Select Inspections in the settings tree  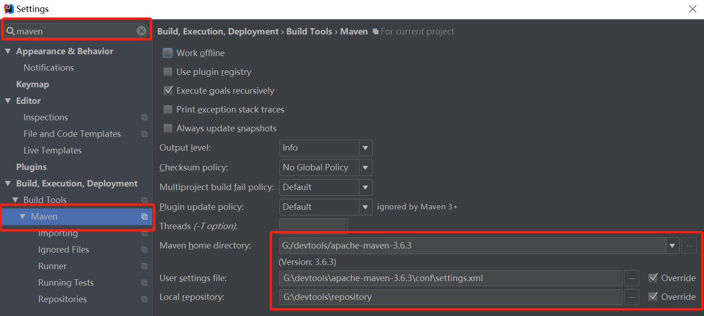pos(45,118)
